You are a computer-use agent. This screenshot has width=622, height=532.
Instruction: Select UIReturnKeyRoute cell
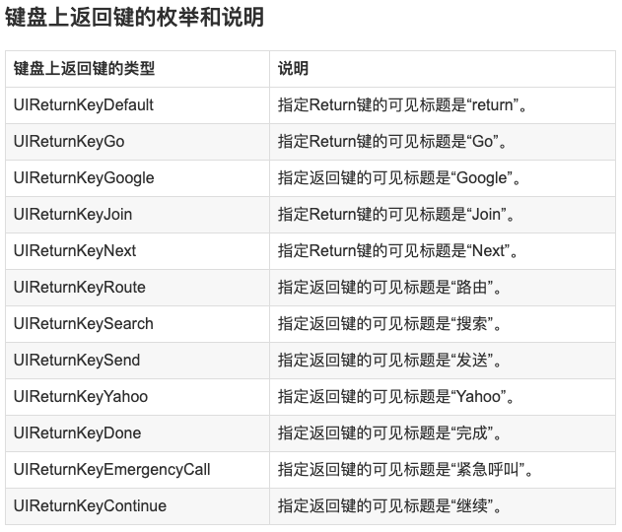tap(137, 288)
